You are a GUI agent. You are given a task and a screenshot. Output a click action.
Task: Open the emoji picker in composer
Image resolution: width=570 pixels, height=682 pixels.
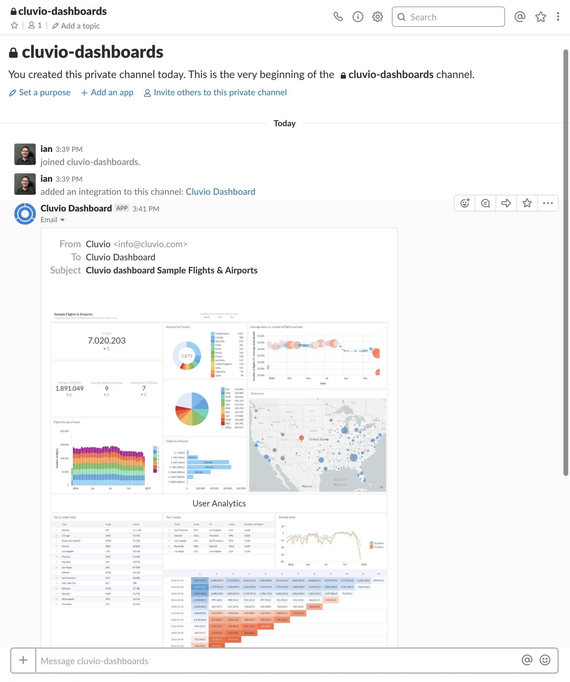pos(545,660)
